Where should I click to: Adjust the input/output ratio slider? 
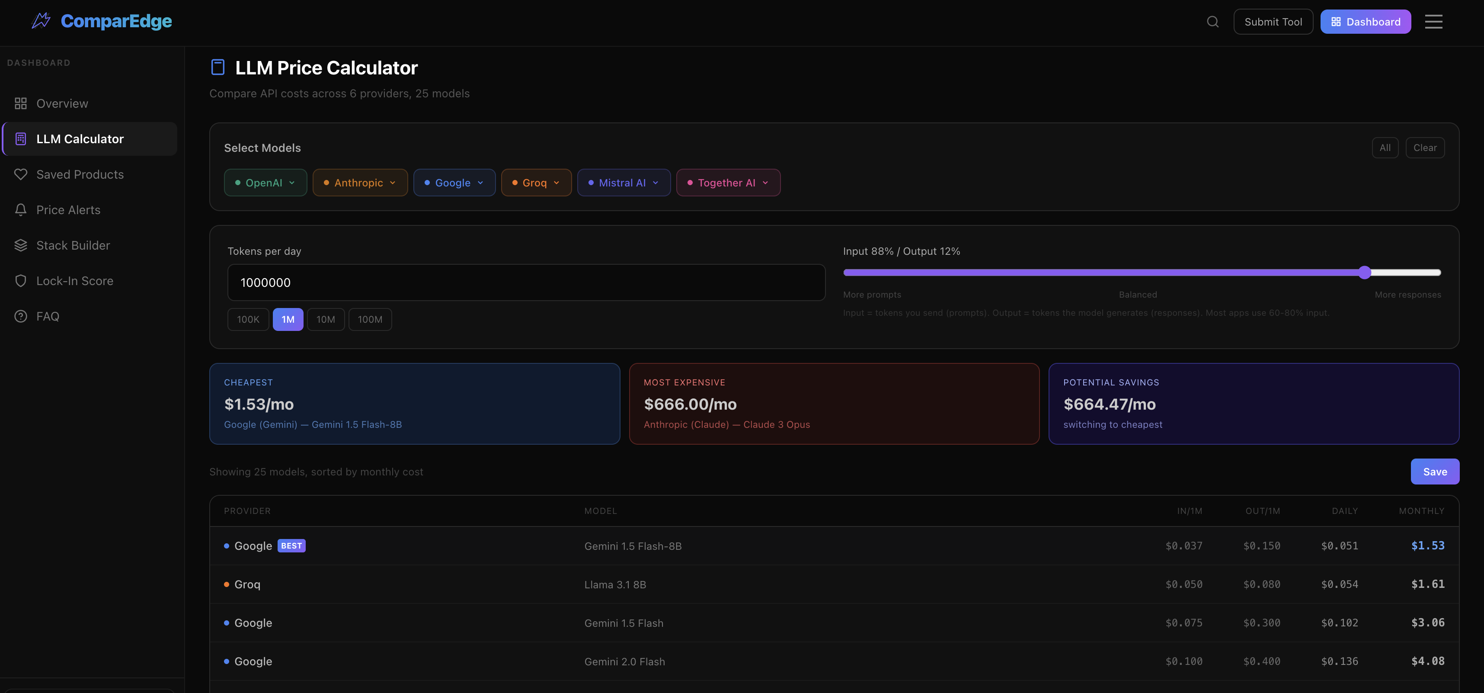point(1364,273)
